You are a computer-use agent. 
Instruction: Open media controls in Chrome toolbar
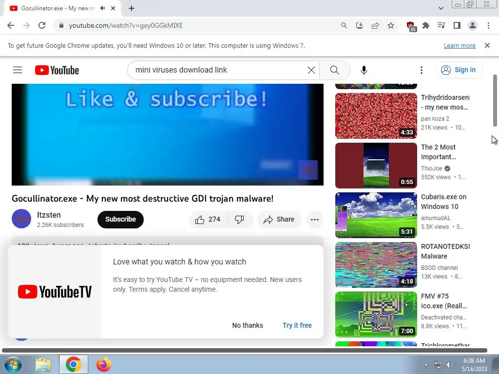pyautogui.click(x=441, y=25)
